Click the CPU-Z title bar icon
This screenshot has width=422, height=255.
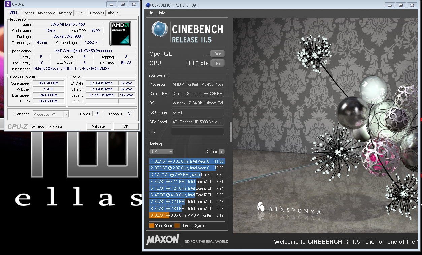(8, 4)
